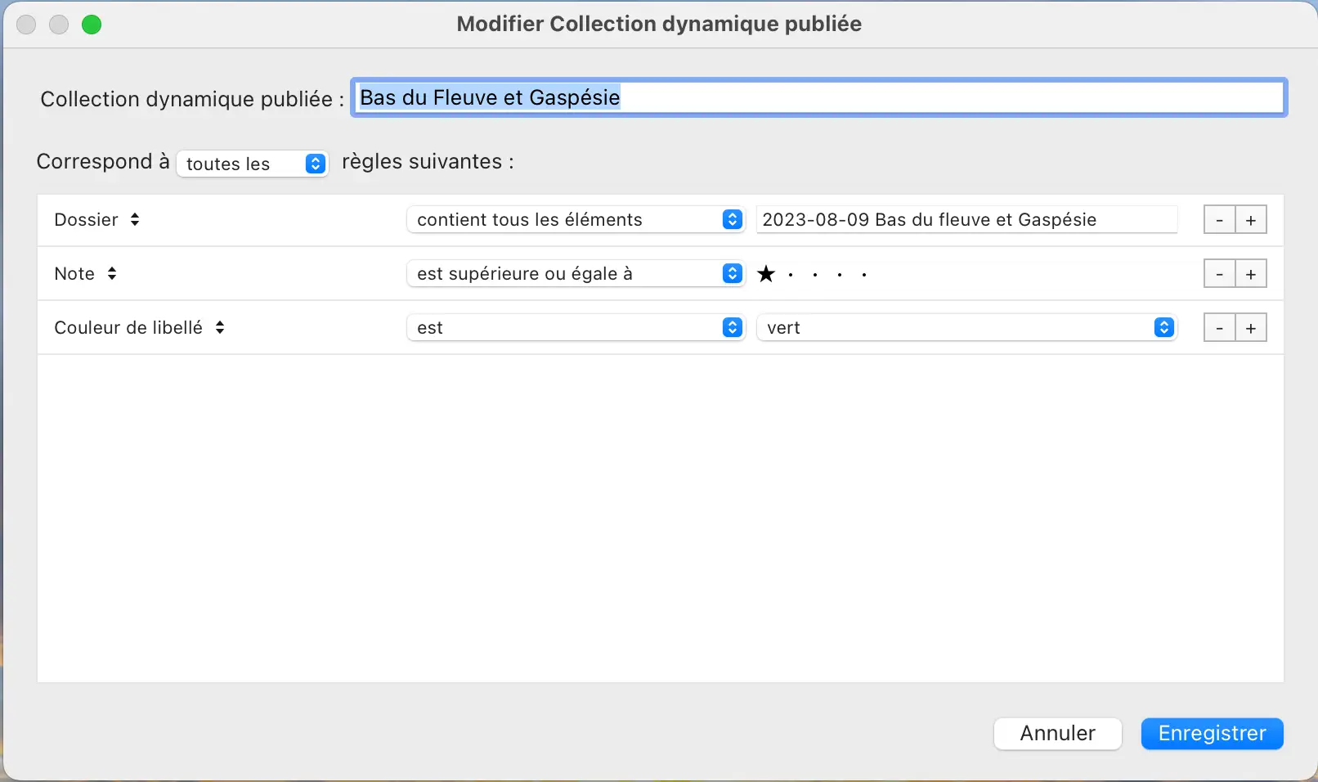This screenshot has height=782, width=1318.
Task: Set rating to one star
Action: click(766, 274)
